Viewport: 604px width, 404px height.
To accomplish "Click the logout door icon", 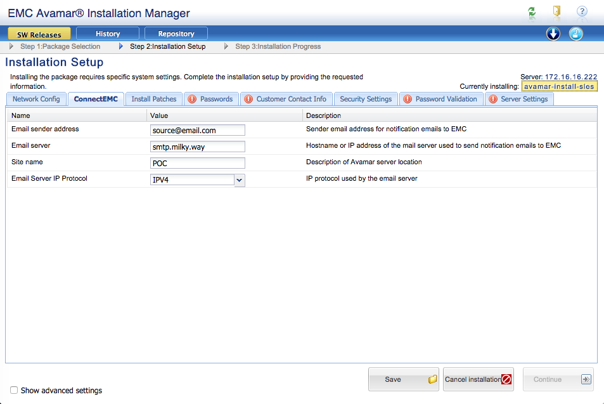I will pyautogui.click(x=556, y=11).
